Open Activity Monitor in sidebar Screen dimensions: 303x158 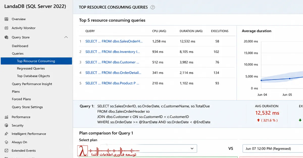pos(23,28)
